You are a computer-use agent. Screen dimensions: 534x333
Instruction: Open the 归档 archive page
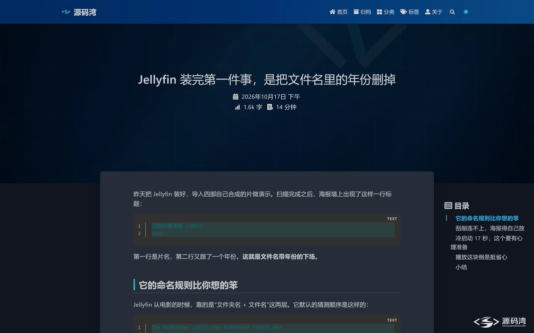point(362,12)
